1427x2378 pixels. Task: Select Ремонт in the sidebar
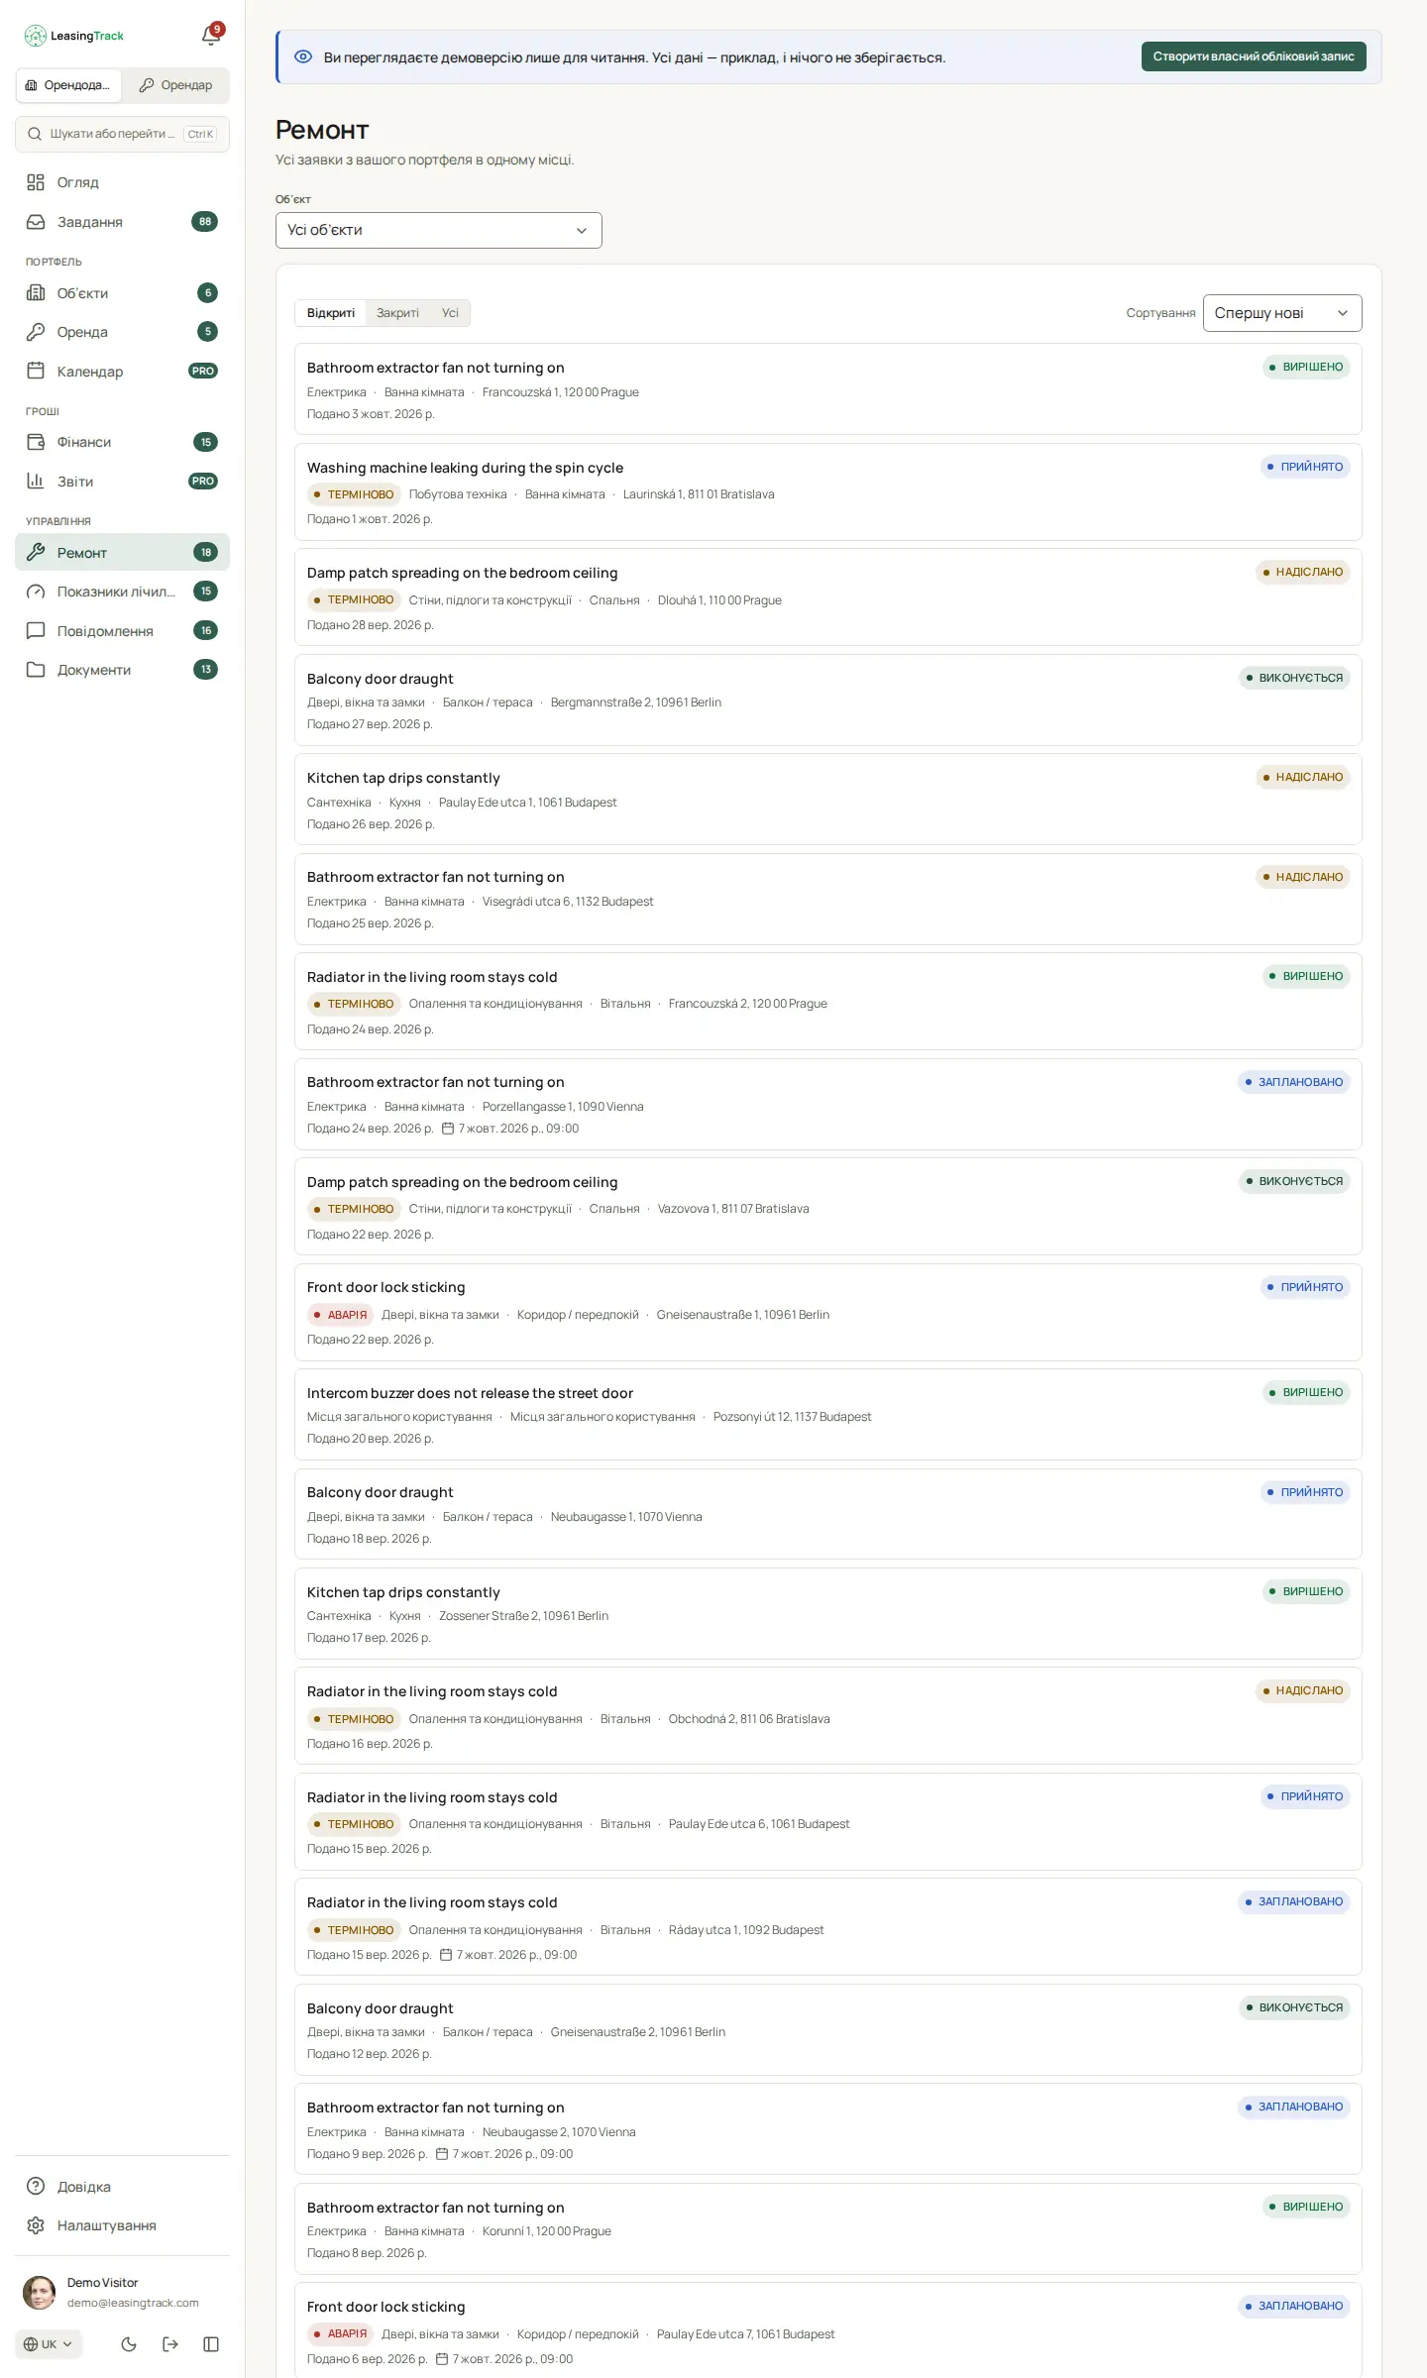click(x=122, y=553)
